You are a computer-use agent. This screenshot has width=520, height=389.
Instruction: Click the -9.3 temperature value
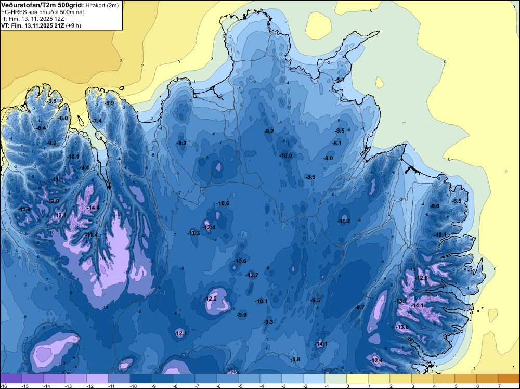(x=268, y=322)
